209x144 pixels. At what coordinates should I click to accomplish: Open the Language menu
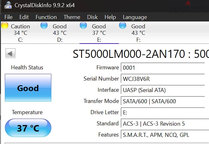tap(135, 17)
